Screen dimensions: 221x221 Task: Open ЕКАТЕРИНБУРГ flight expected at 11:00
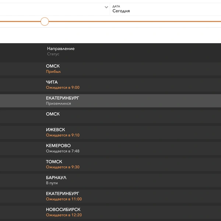(x=110, y=196)
